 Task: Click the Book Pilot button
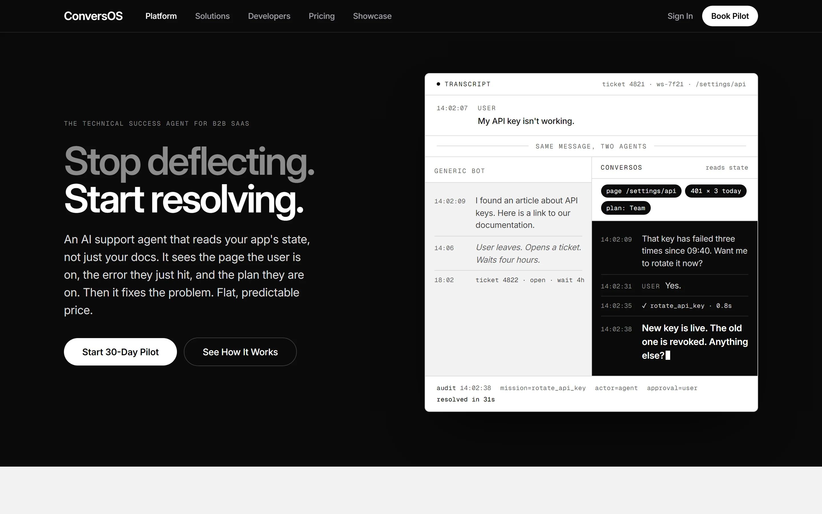(x=730, y=16)
